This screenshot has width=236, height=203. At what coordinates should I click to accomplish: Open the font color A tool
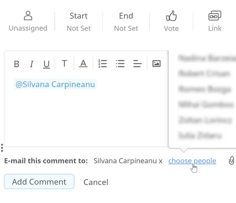click(83, 63)
